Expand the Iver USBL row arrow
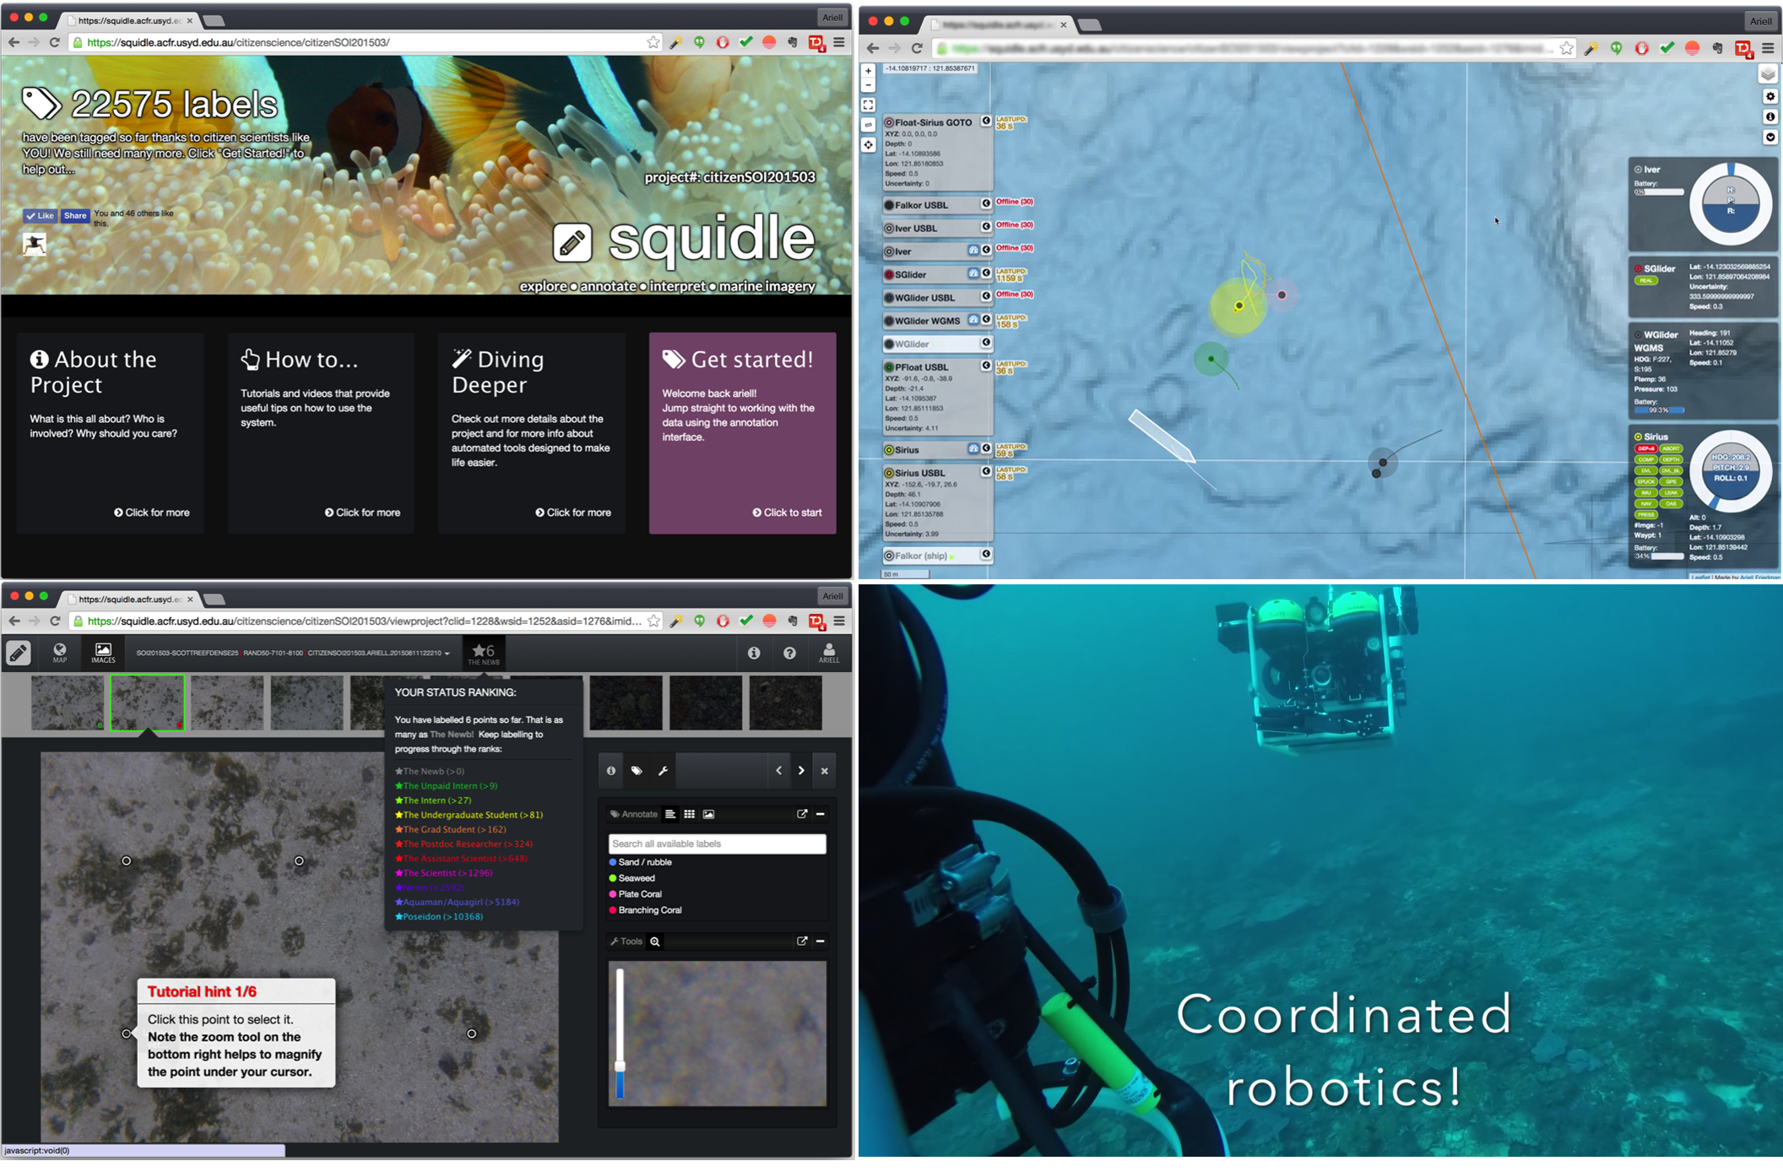Image resolution: width=1783 pixels, height=1172 pixels. [x=985, y=227]
